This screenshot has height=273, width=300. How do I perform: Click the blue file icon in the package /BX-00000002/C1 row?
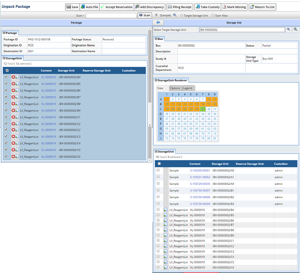pyautogui.click(x=17, y=117)
